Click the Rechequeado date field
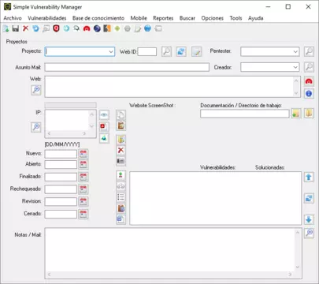Viewport: 319px width, 284px height. click(61, 189)
